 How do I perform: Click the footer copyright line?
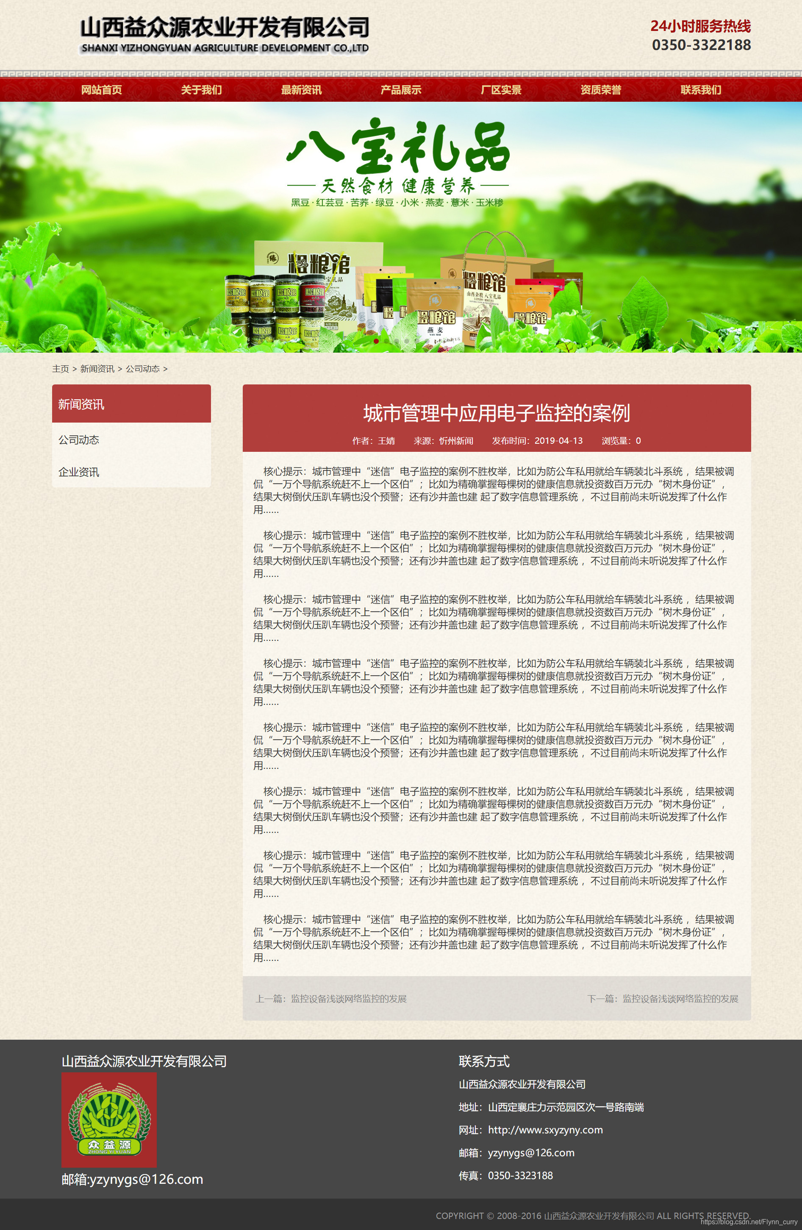click(x=593, y=1216)
